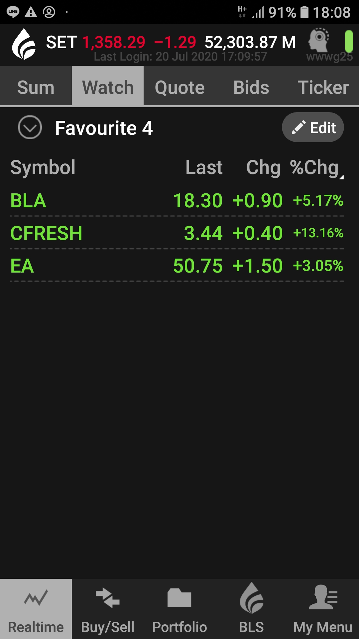Image resolution: width=359 pixels, height=639 pixels.
Task: Open the Portfolio folder icon
Action: [179, 598]
